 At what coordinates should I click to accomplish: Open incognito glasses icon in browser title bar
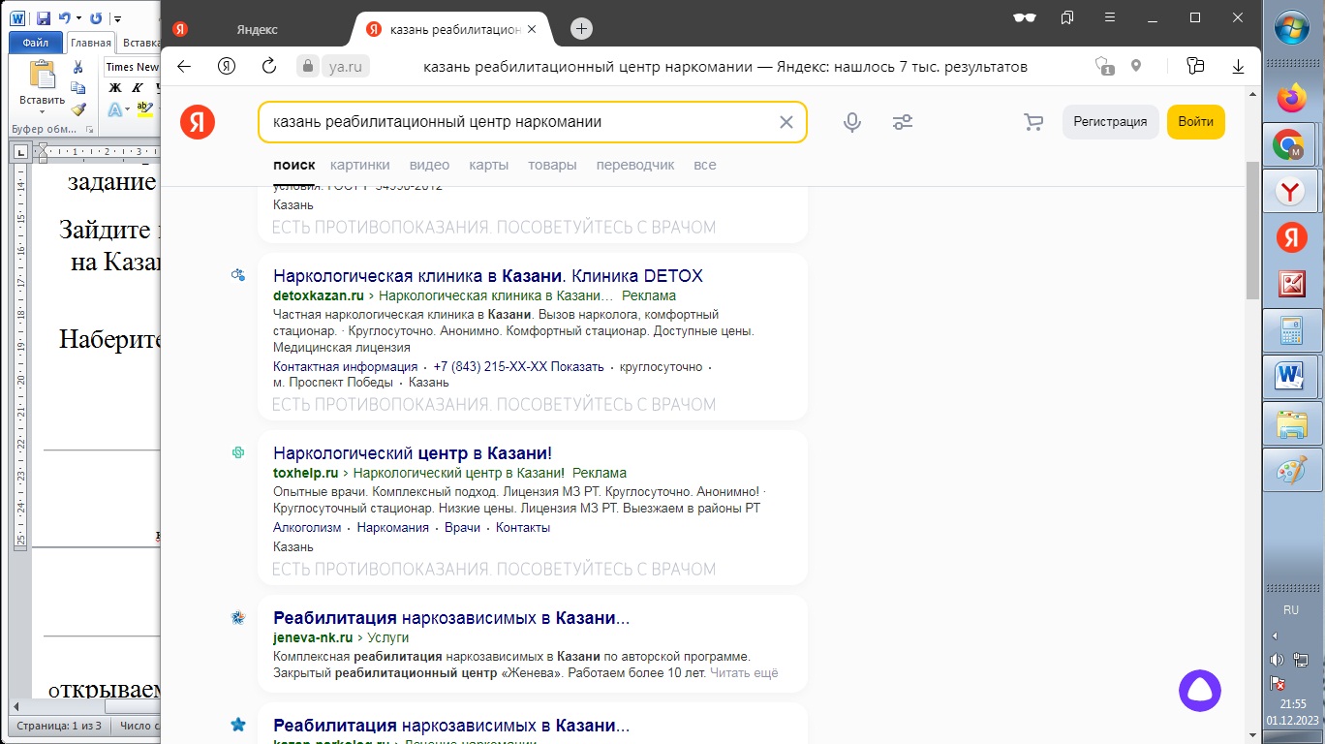tap(1025, 17)
